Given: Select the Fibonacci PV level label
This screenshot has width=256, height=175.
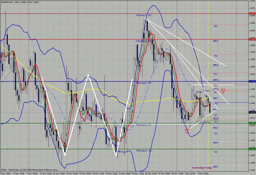Looking at the screenshot, I should (x=144, y=83).
